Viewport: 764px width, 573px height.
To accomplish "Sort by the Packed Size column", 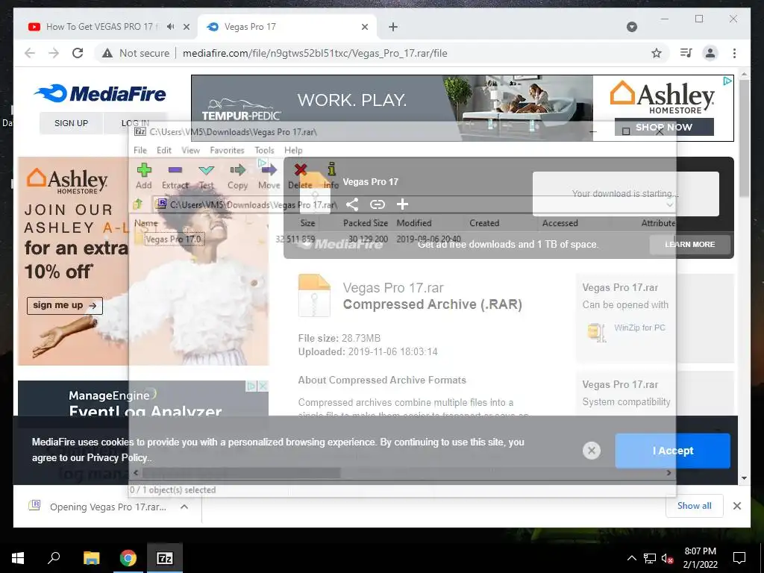I will [366, 222].
